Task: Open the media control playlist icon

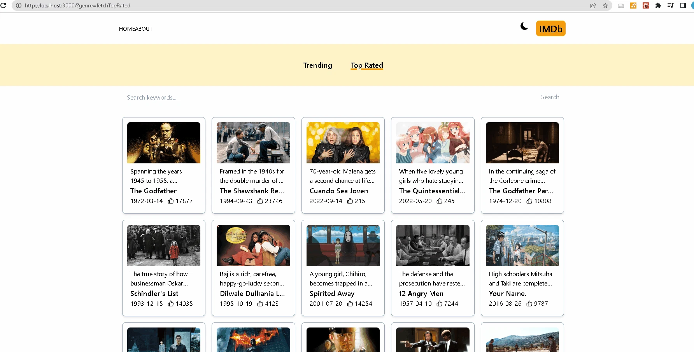Action: (671, 5)
